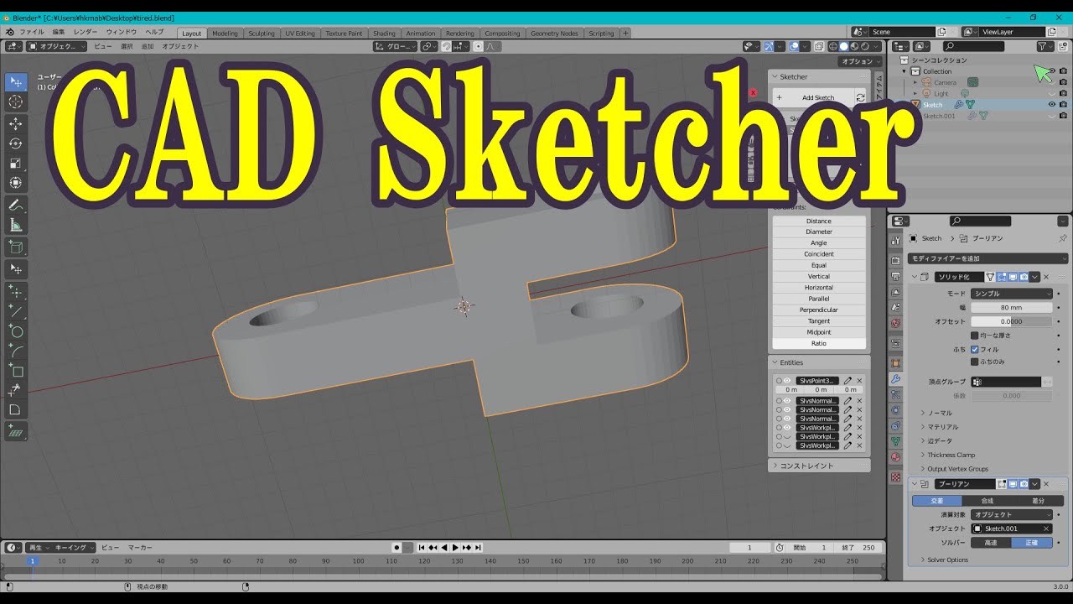Toggle show overlays in viewport header

(794, 47)
